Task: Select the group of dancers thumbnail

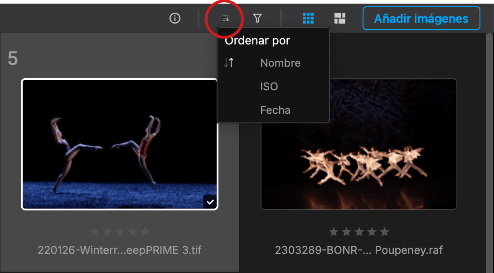Action: coord(359,144)
